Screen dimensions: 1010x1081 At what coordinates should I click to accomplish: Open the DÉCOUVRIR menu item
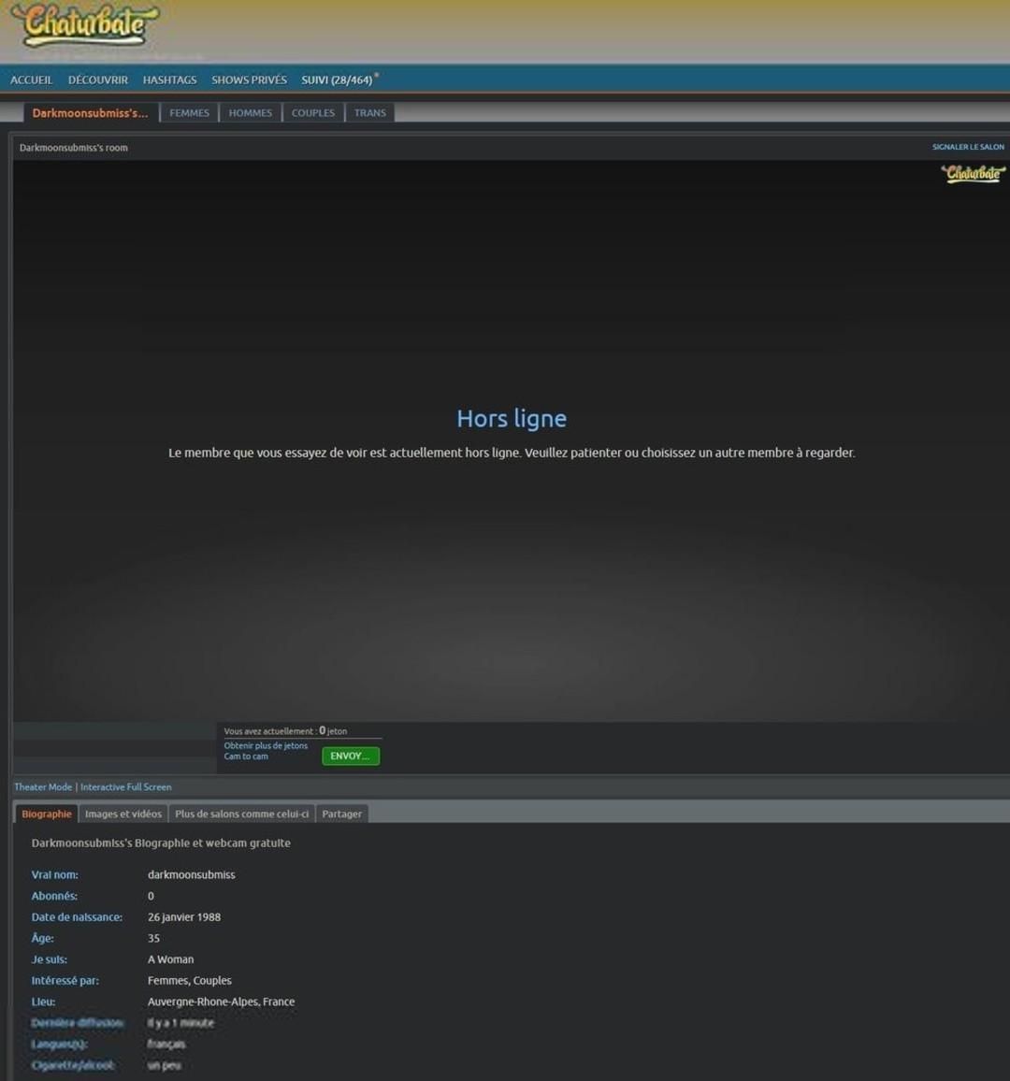[98, 80]
